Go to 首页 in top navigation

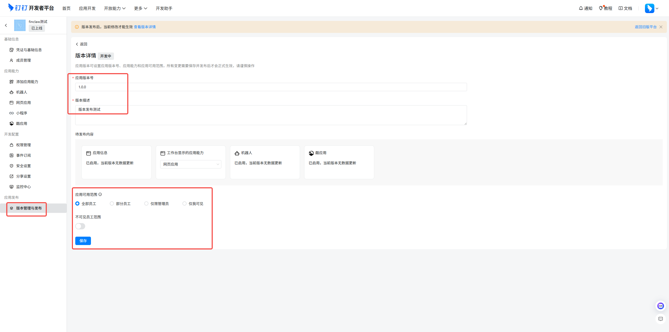pyautogui.click(x=66, y=8)
